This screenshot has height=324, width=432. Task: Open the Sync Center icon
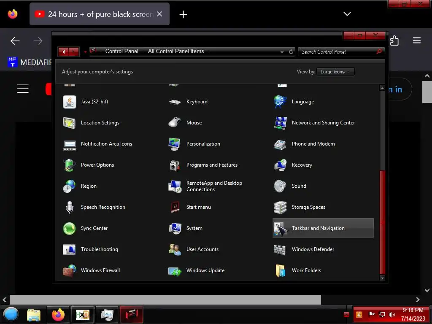click(70, 228)
